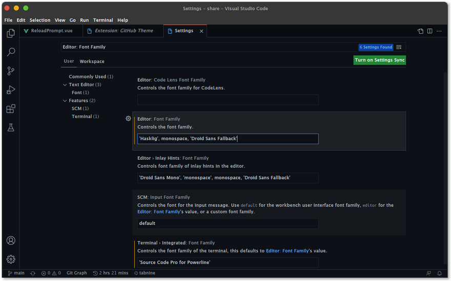Open the Testing flask icon

pyautogui.click(x=11, y=127)
